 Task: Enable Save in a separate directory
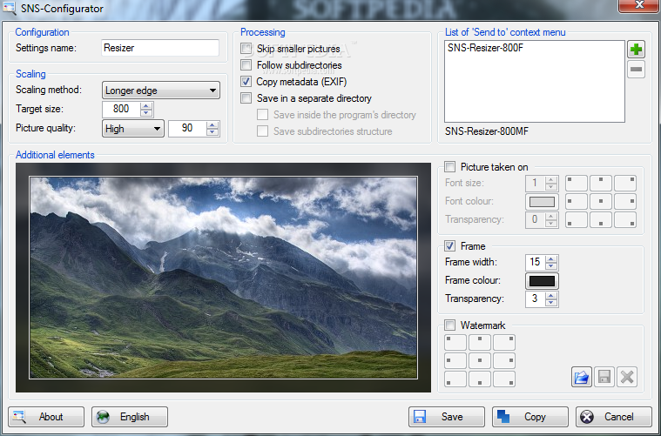click(246, 98)
